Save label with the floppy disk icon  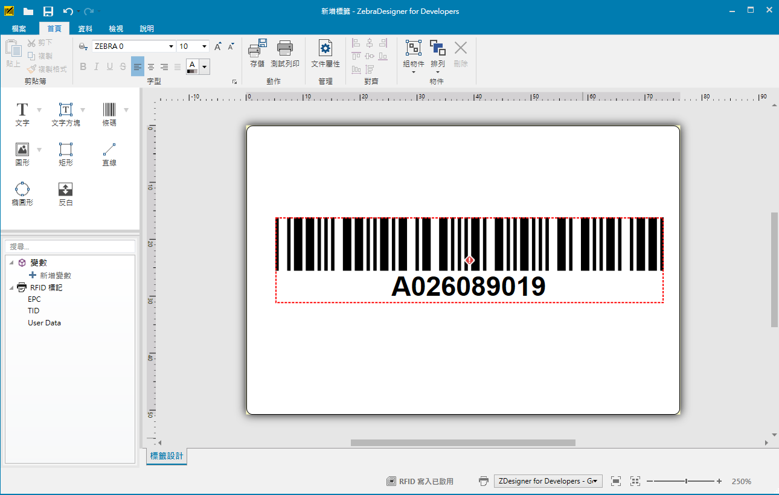(x=48, y=11)
